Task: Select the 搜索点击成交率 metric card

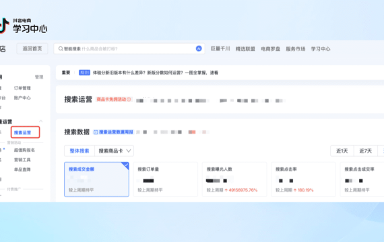Action: pyautogui.click(x=362, y=179)
